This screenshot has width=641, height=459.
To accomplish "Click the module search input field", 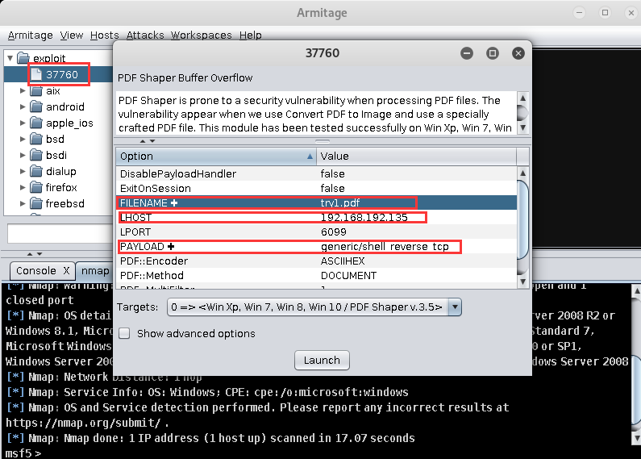I will (60, 234).
